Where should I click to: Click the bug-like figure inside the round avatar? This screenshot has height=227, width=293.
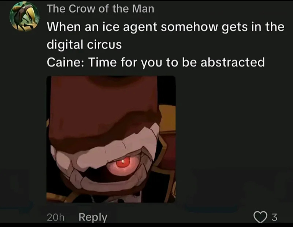[25, 16]
